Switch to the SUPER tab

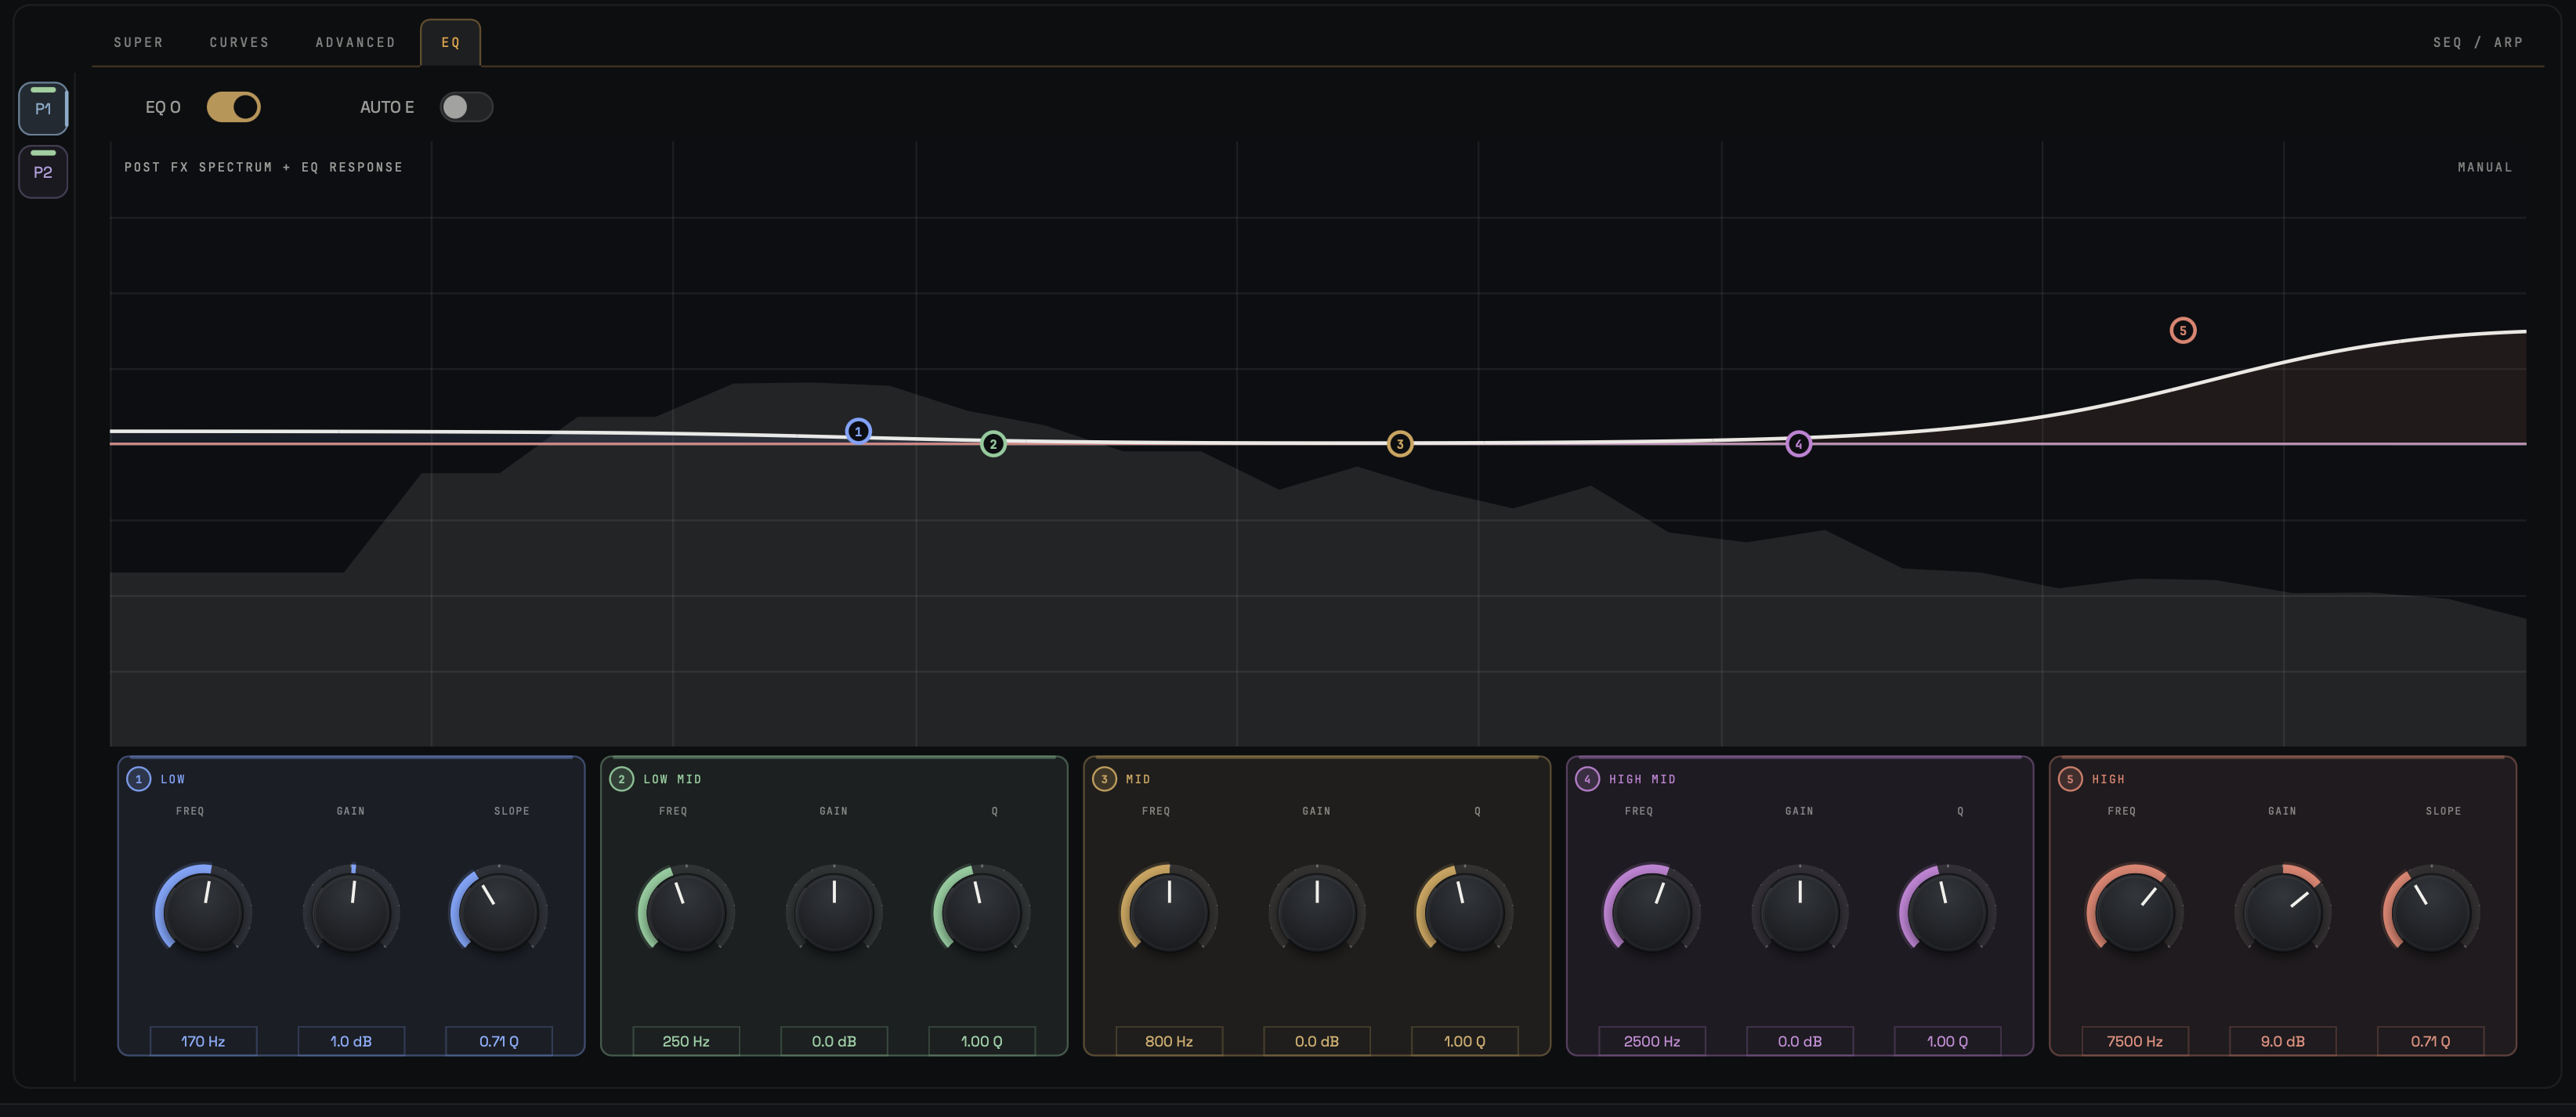(x=138, y=42)
